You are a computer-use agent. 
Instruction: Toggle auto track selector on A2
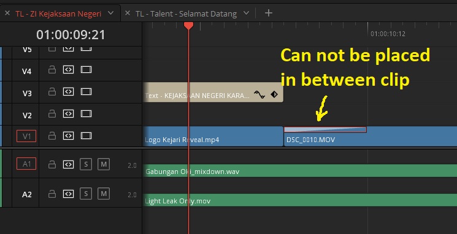[x=69, y=194]
